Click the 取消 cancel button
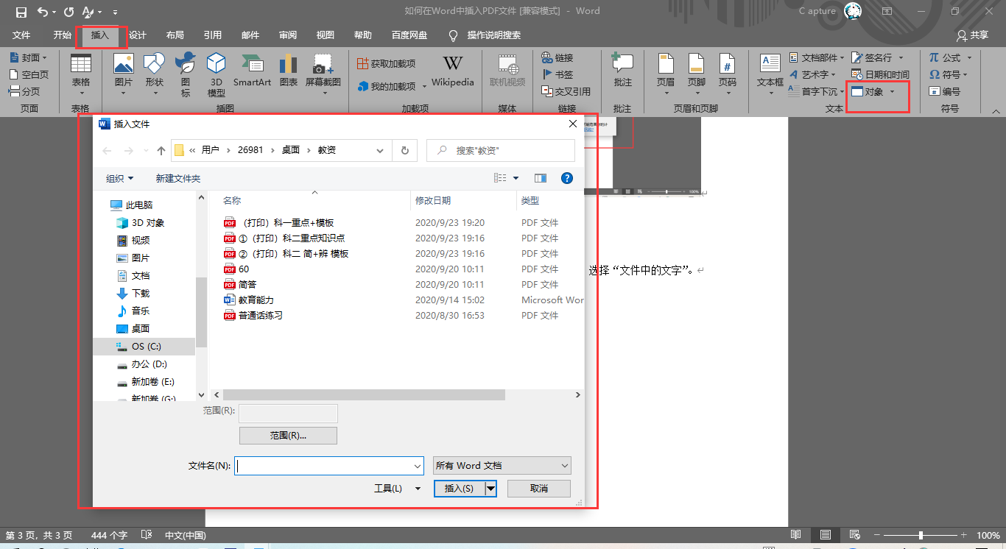 pos(539,489)
